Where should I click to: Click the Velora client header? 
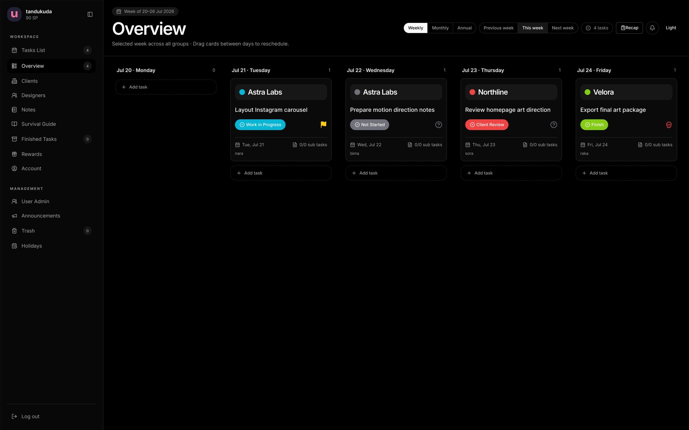pos(626,92)
